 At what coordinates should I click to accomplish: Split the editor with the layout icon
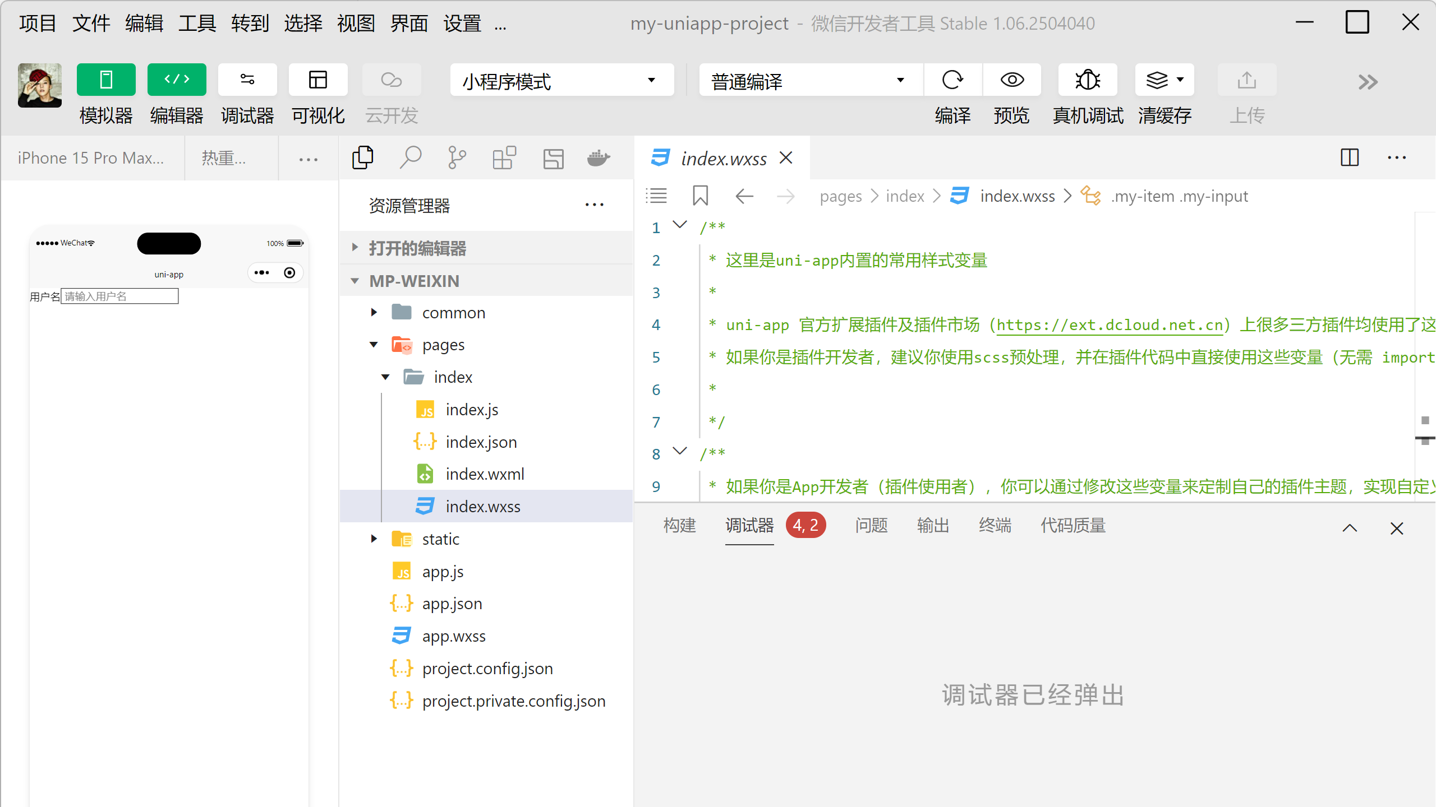click(1349, 158)
